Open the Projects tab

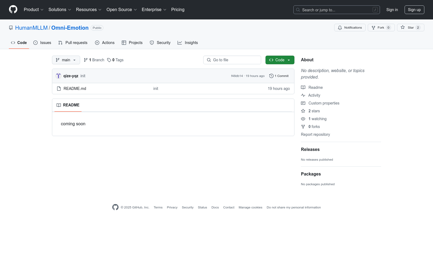pos(132,43)
